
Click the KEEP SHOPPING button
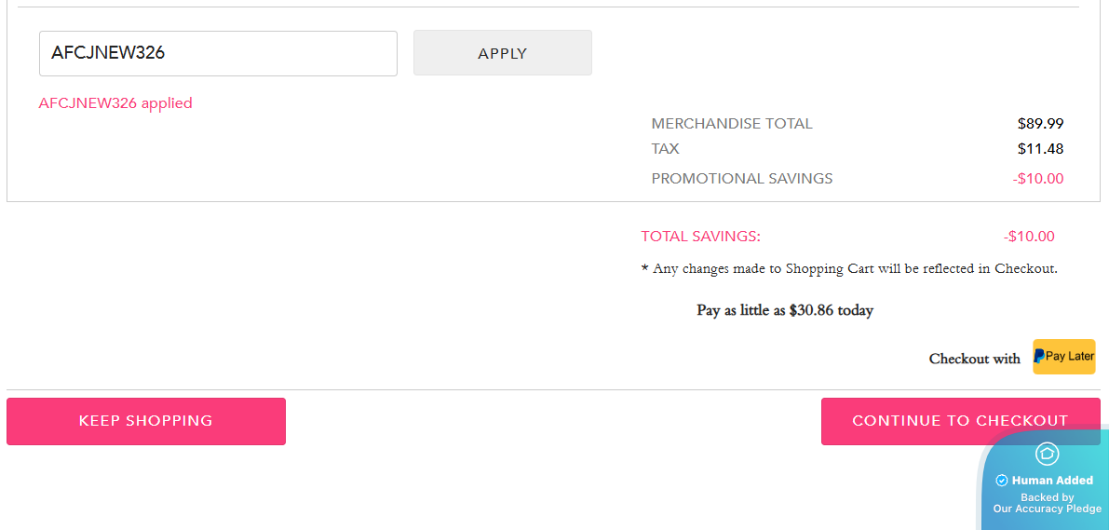[x=146, y=421]
